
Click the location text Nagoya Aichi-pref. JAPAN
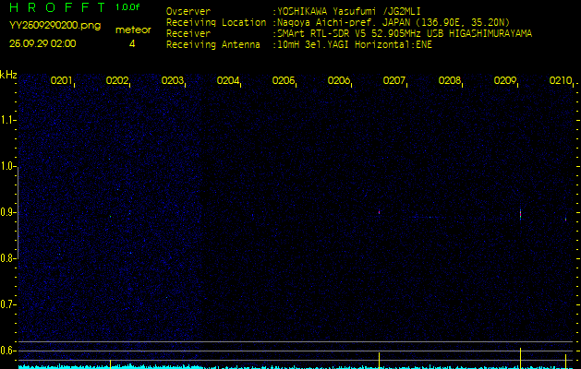[344, 22]
